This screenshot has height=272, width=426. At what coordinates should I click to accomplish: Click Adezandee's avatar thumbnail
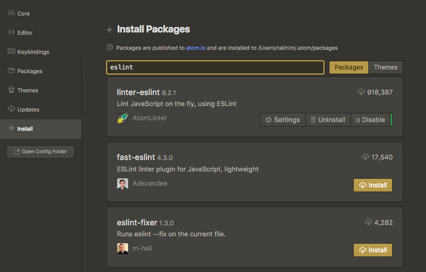pyautogui.click(x=123, y=184)
